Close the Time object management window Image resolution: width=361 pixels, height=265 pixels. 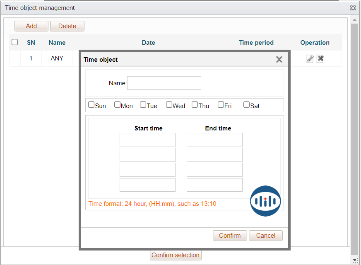(x=353, y=8)
